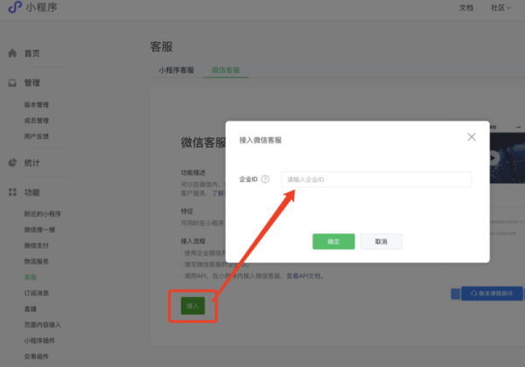The image size is (525, 367).
Task: Open the 查看API文档 link
Action: [304, 276]
